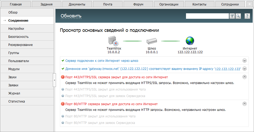Open Настройки in the sidebar
The height and width of the screenshot is (132, 254).
[27, 29]
